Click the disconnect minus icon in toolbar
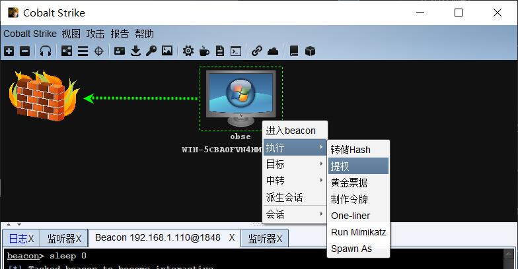This screenshot has height=269, width=518. tap(24, 51)
